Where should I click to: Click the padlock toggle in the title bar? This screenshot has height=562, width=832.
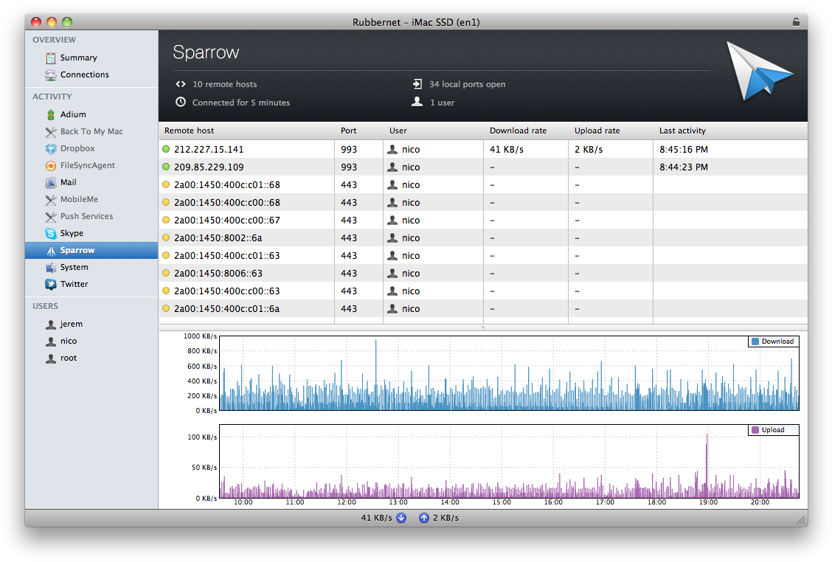796,21
